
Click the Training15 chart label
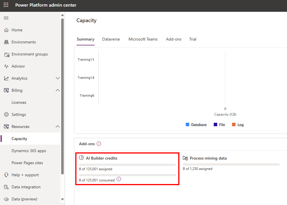86,60
